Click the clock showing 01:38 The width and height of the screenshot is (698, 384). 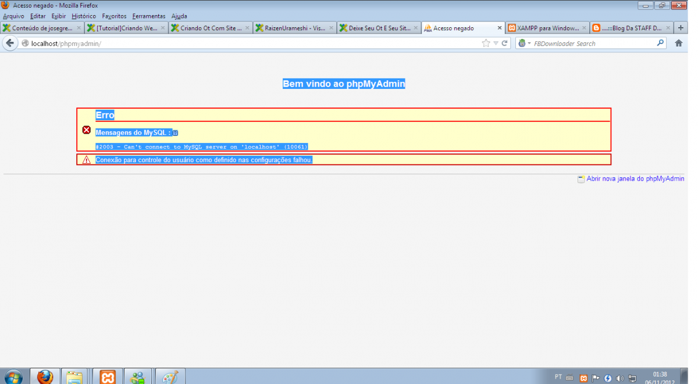pyautogui.click(x=660, y=375)
